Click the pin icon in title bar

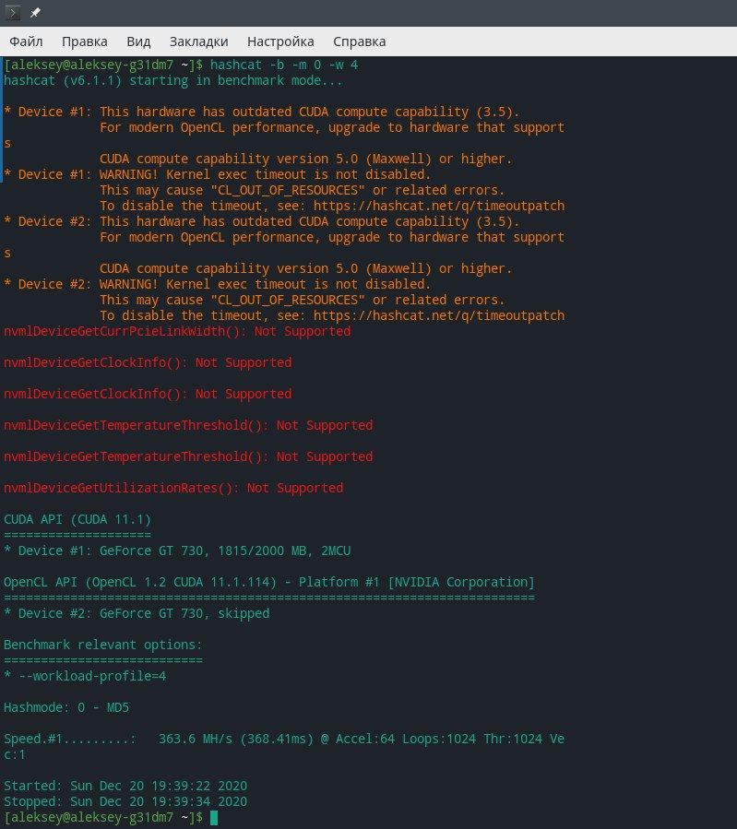(x=35, y=13)
